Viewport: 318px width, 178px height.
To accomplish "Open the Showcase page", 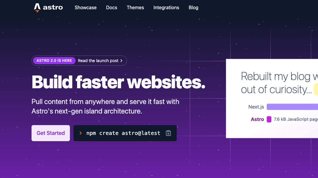I will pyautogui.click(x=86, y=7).
